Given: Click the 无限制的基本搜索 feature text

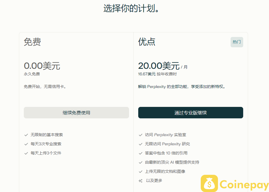Looking at the screenshot, I should [x=47, y=135].
